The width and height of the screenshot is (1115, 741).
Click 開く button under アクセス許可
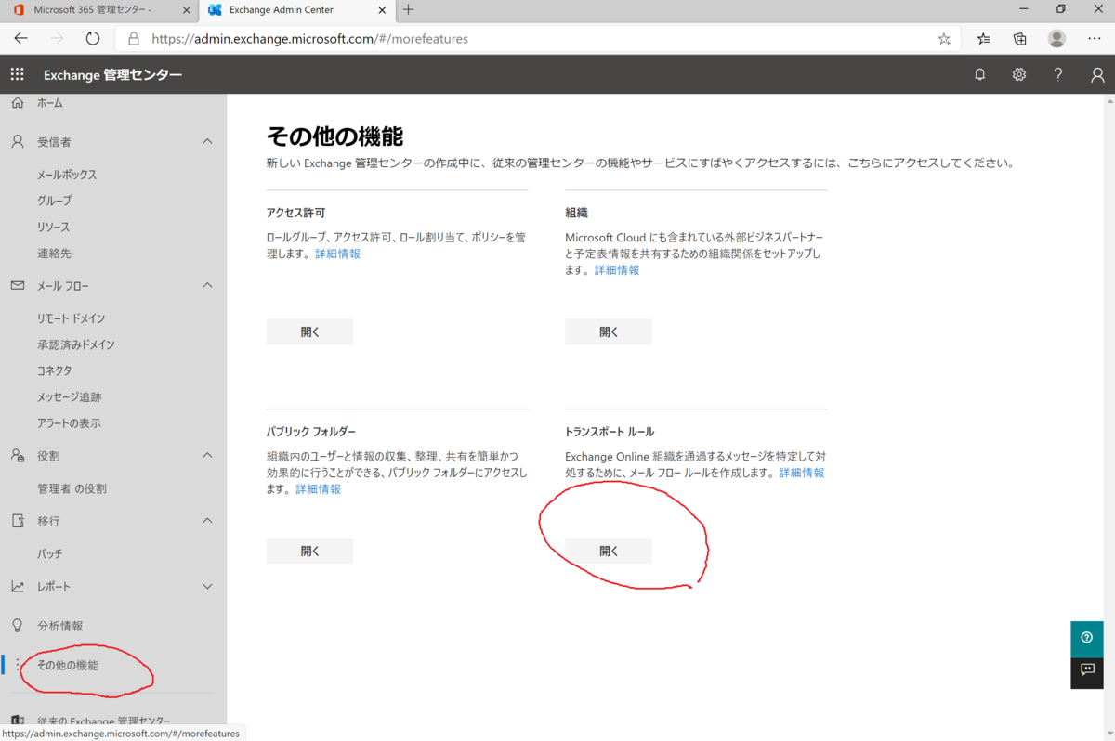coord(309,331)
